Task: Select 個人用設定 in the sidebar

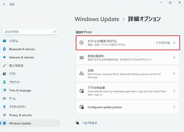Action: click(30, 65)
